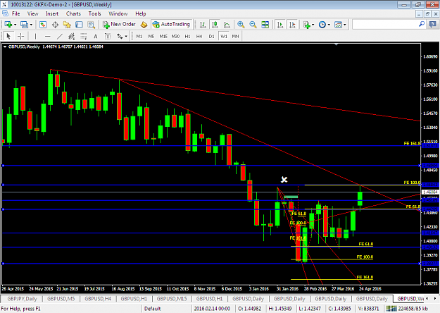The width and height of the screenshot is (440, 313).
Task: Toggle Auto Scroll for the chart
Action: point(280,25)
